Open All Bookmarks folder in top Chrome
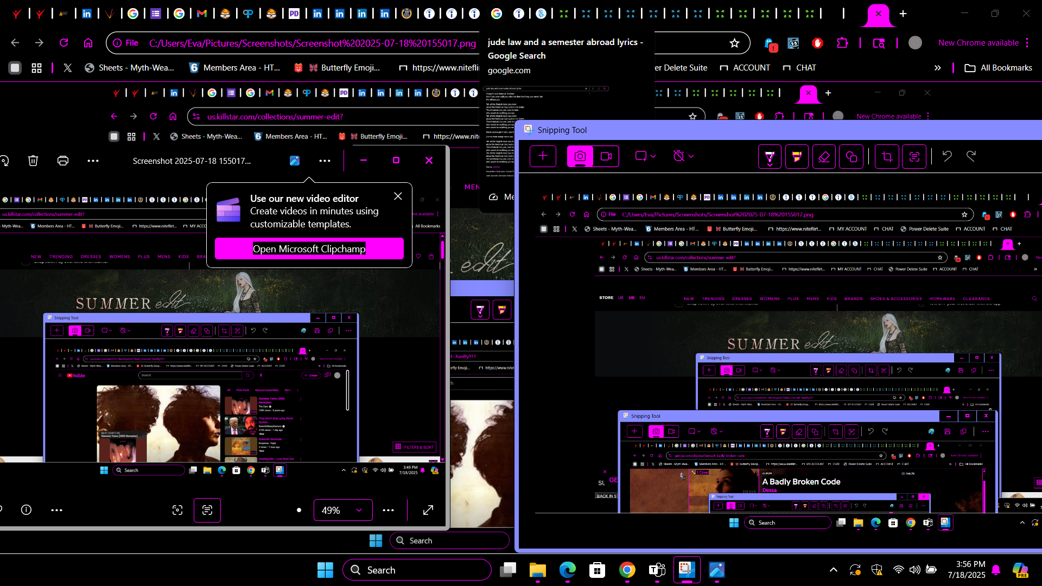This screenshot has width=1042, height=586. click(x=998, y=68)
